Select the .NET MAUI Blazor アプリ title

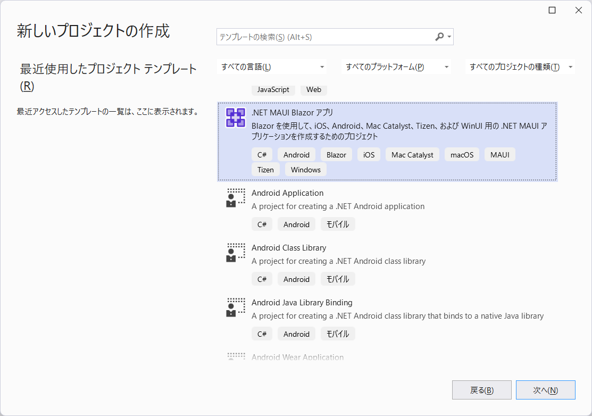[x=292, y=112]
